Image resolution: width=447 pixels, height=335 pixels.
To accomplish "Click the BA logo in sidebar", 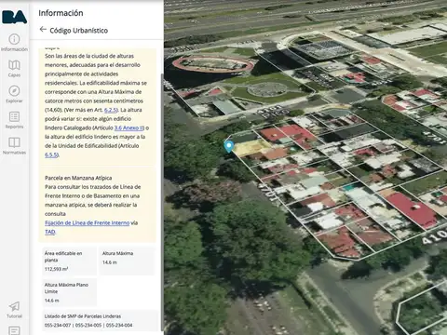I will tap(14, 17).
